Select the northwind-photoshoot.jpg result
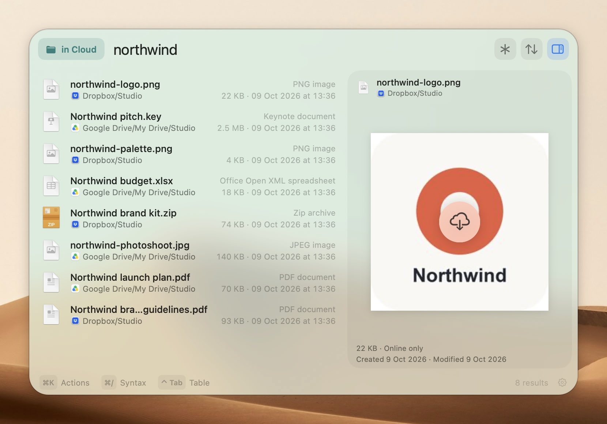The width and height of the screenshot is (607, 424). (x=189, y=251)
